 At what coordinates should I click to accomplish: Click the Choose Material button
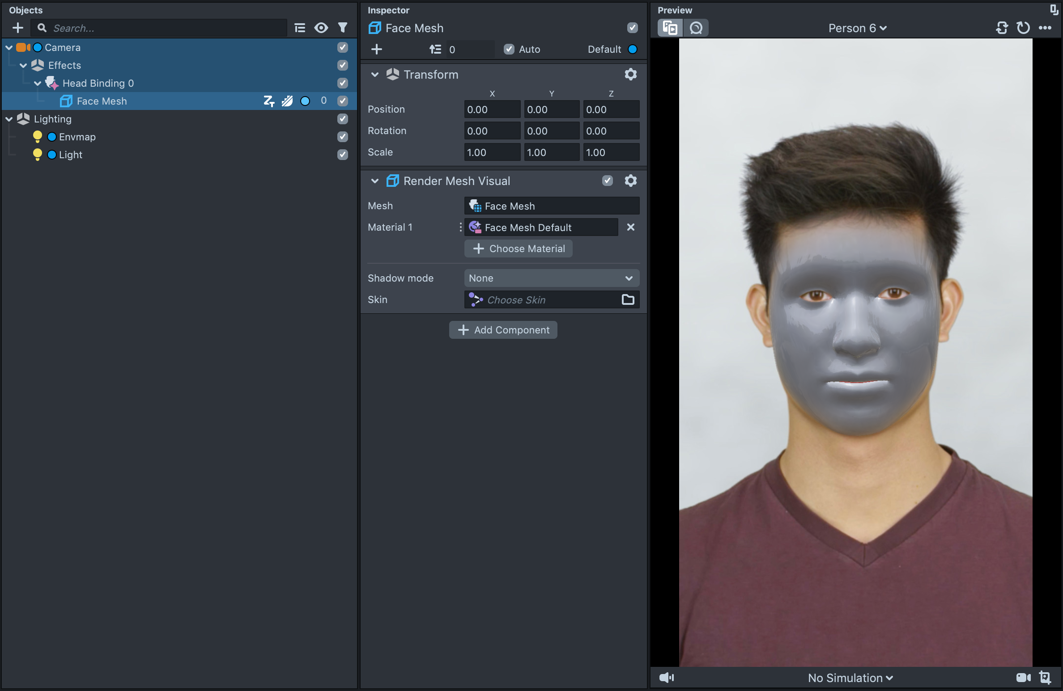tap(519, 249)
